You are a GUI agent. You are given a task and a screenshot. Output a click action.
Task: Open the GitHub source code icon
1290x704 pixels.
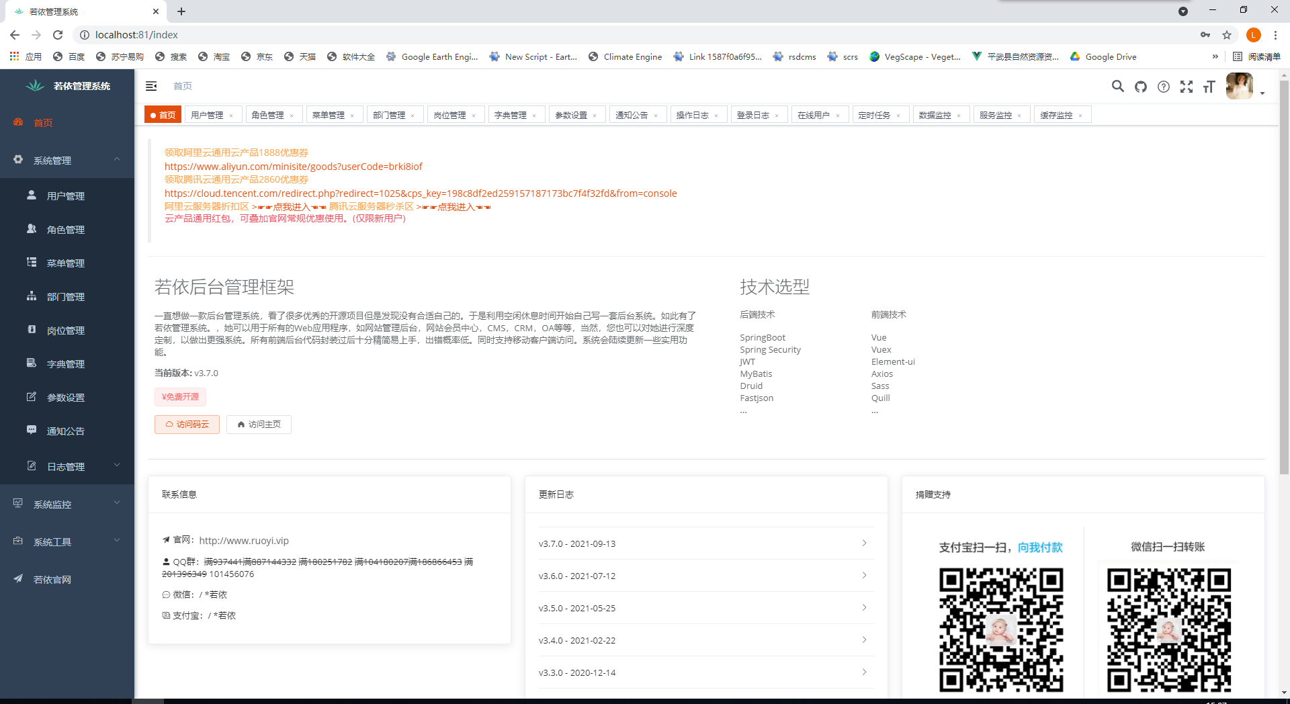click(x=1140, y=87)
